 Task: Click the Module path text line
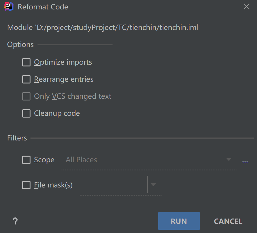pos(103,28)
